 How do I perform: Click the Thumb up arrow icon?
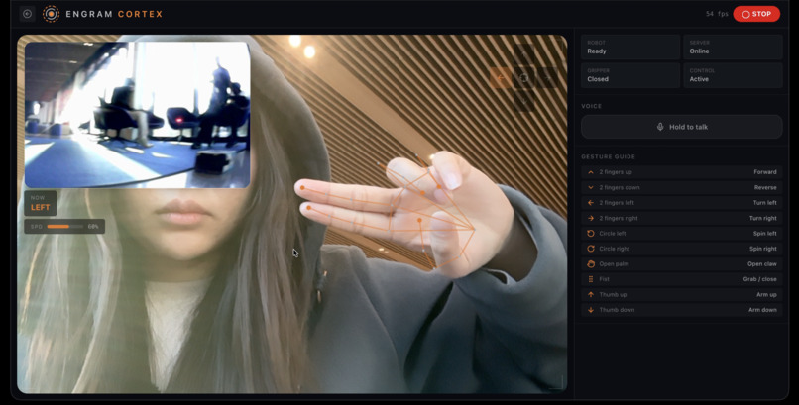(x=591, y=295)
